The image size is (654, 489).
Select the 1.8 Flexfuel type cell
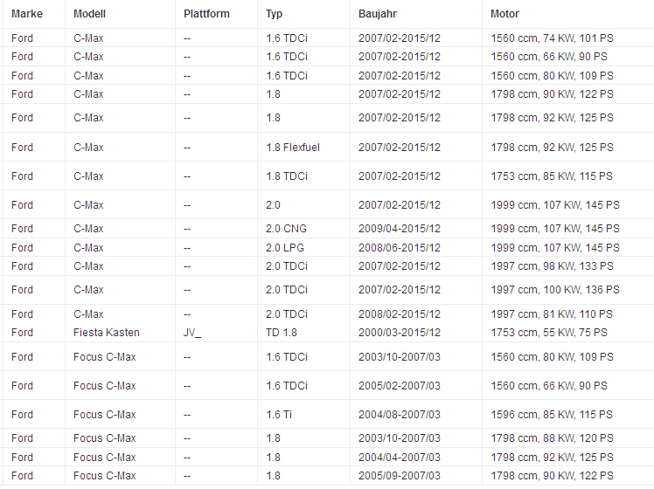pyautogui.click(x=293, y=148)
